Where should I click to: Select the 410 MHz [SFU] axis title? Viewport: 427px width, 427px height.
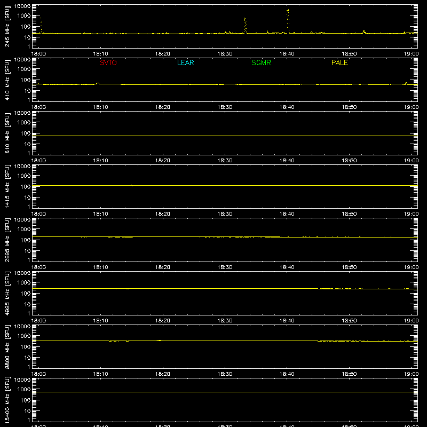point(7,80)
